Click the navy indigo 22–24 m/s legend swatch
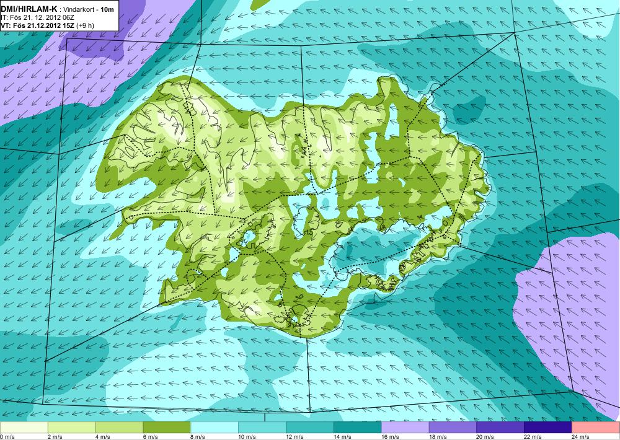Screen dimensions: 620x440 click(x=548, y=428)
